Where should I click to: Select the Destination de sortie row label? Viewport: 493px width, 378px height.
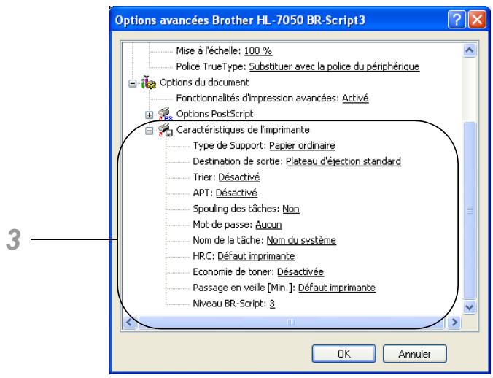point(238,161)
